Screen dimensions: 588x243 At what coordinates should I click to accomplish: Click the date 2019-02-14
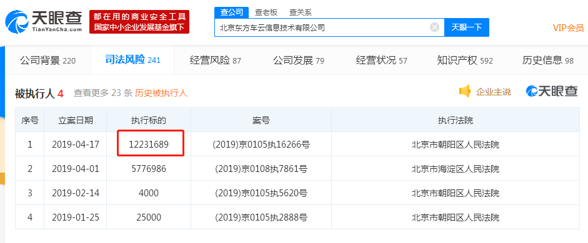(76, 193)
